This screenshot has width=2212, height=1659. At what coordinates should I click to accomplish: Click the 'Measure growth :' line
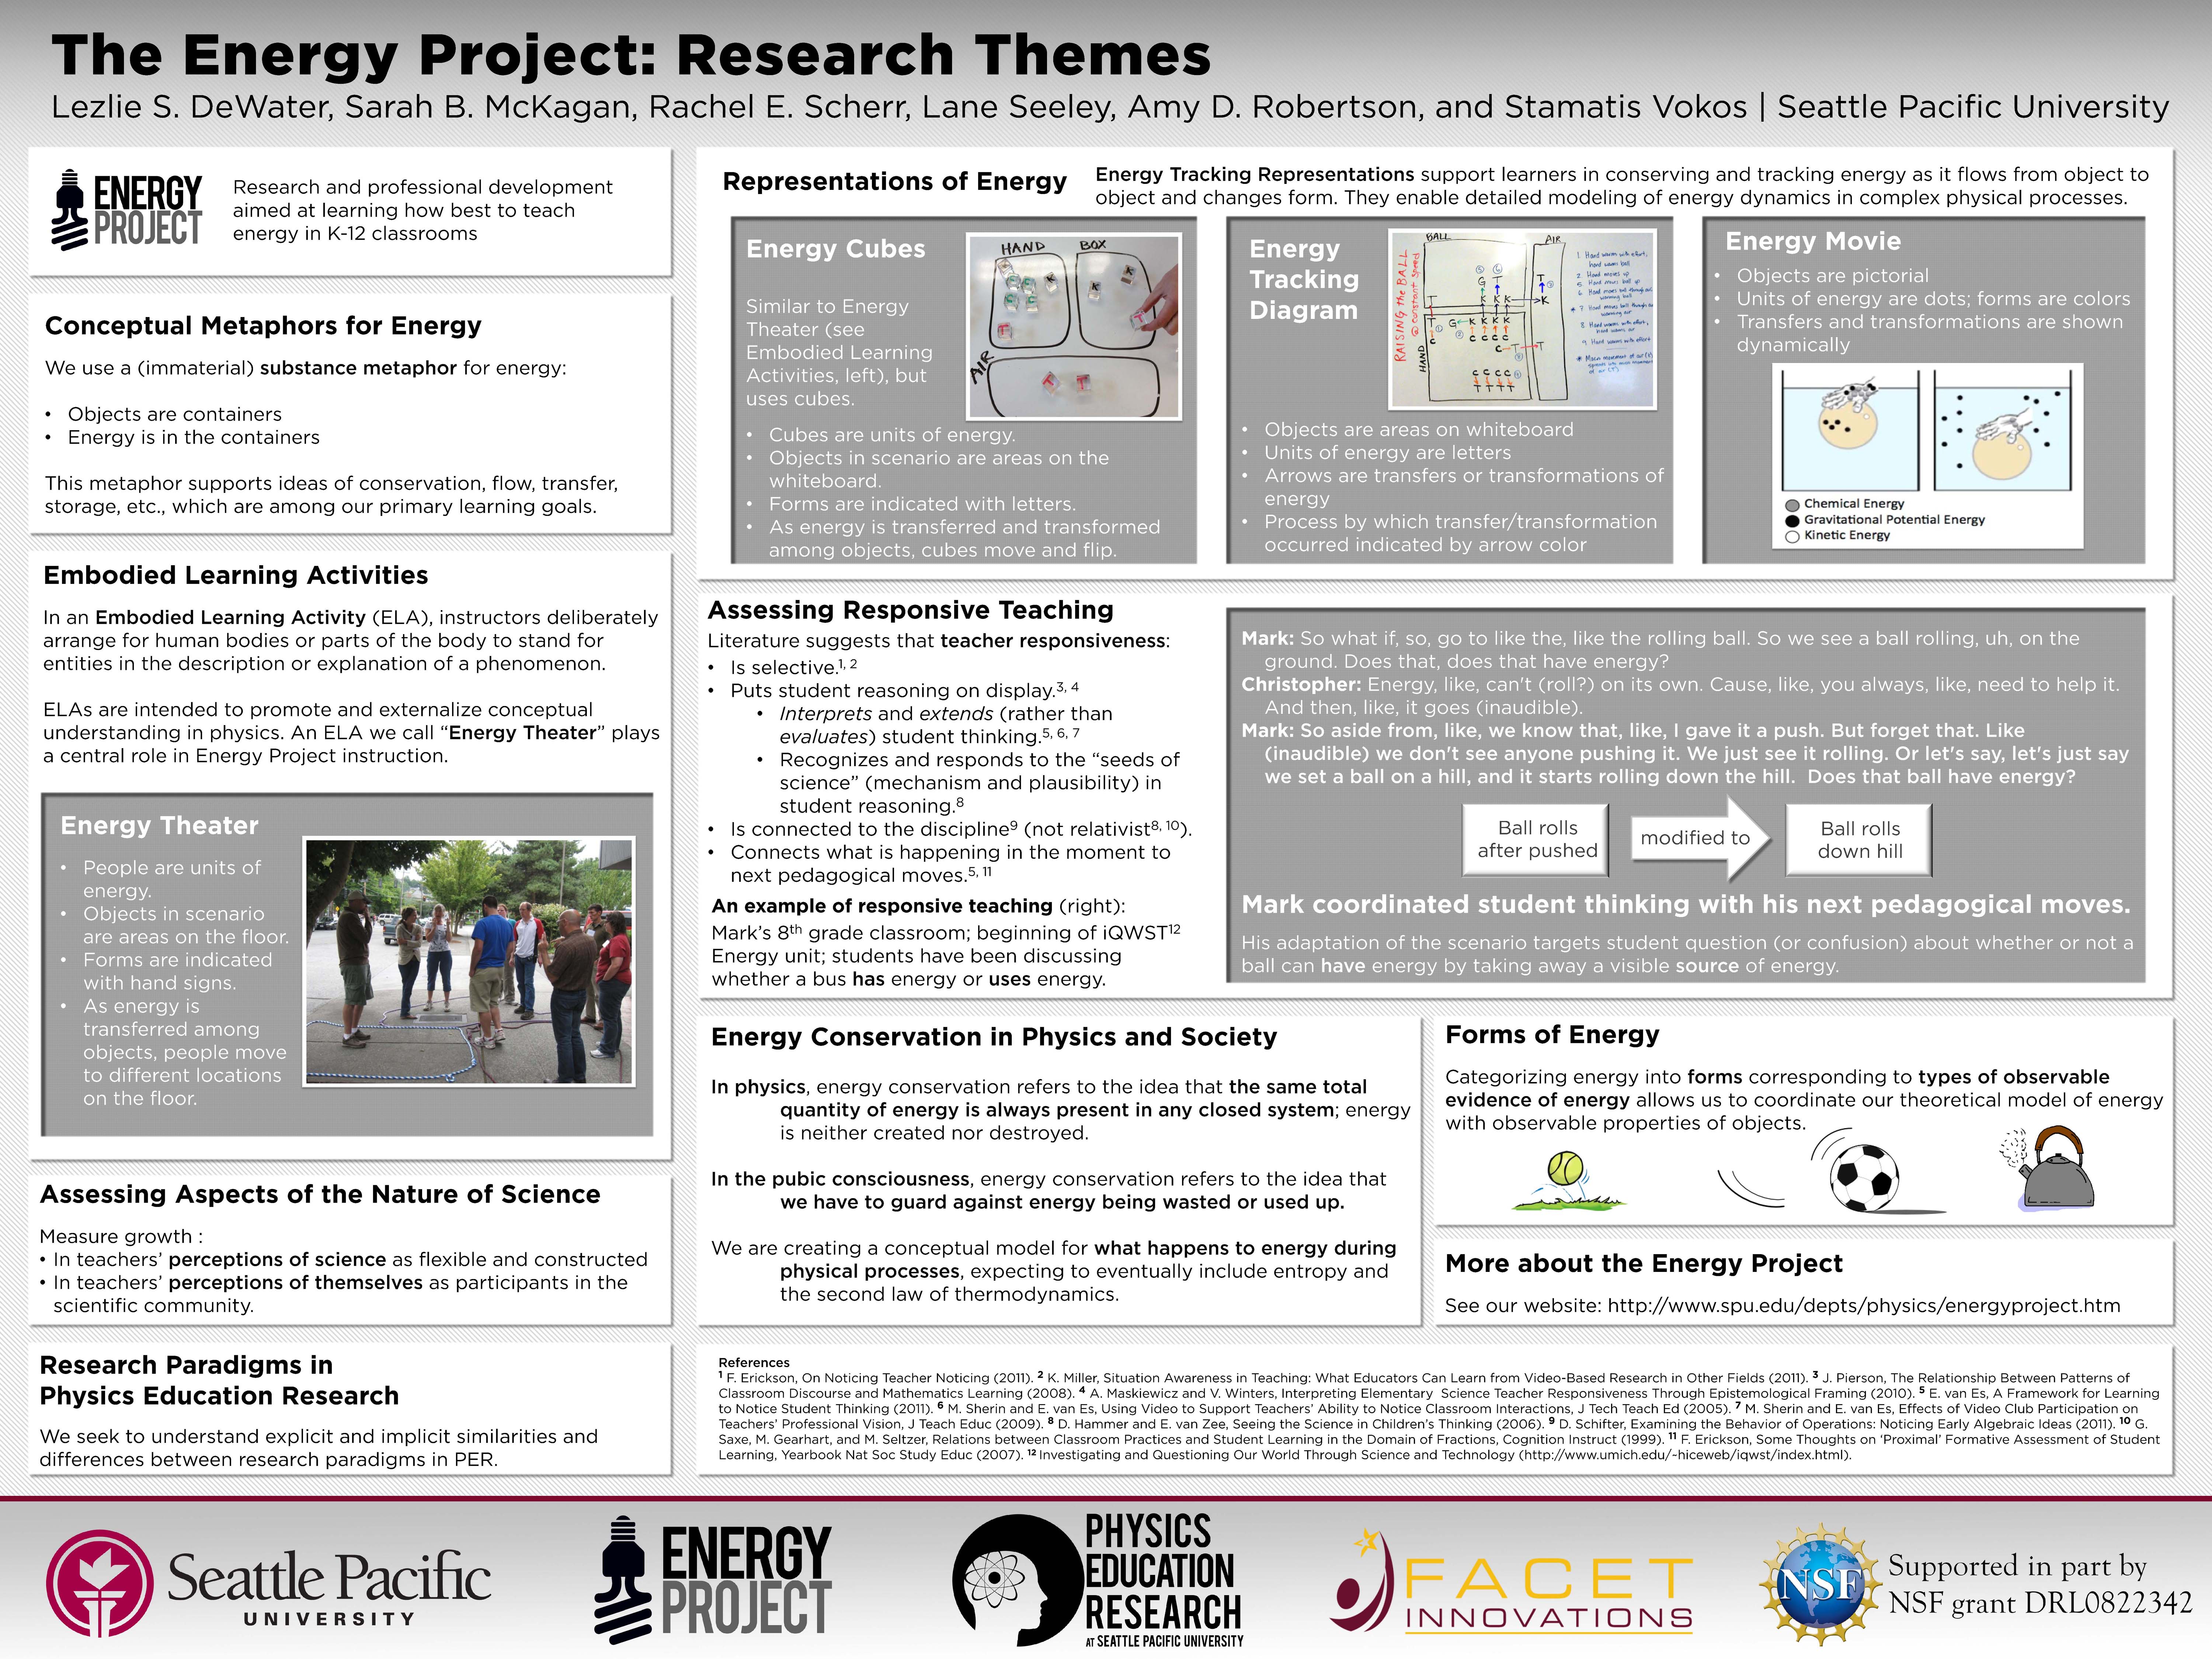121,1237
